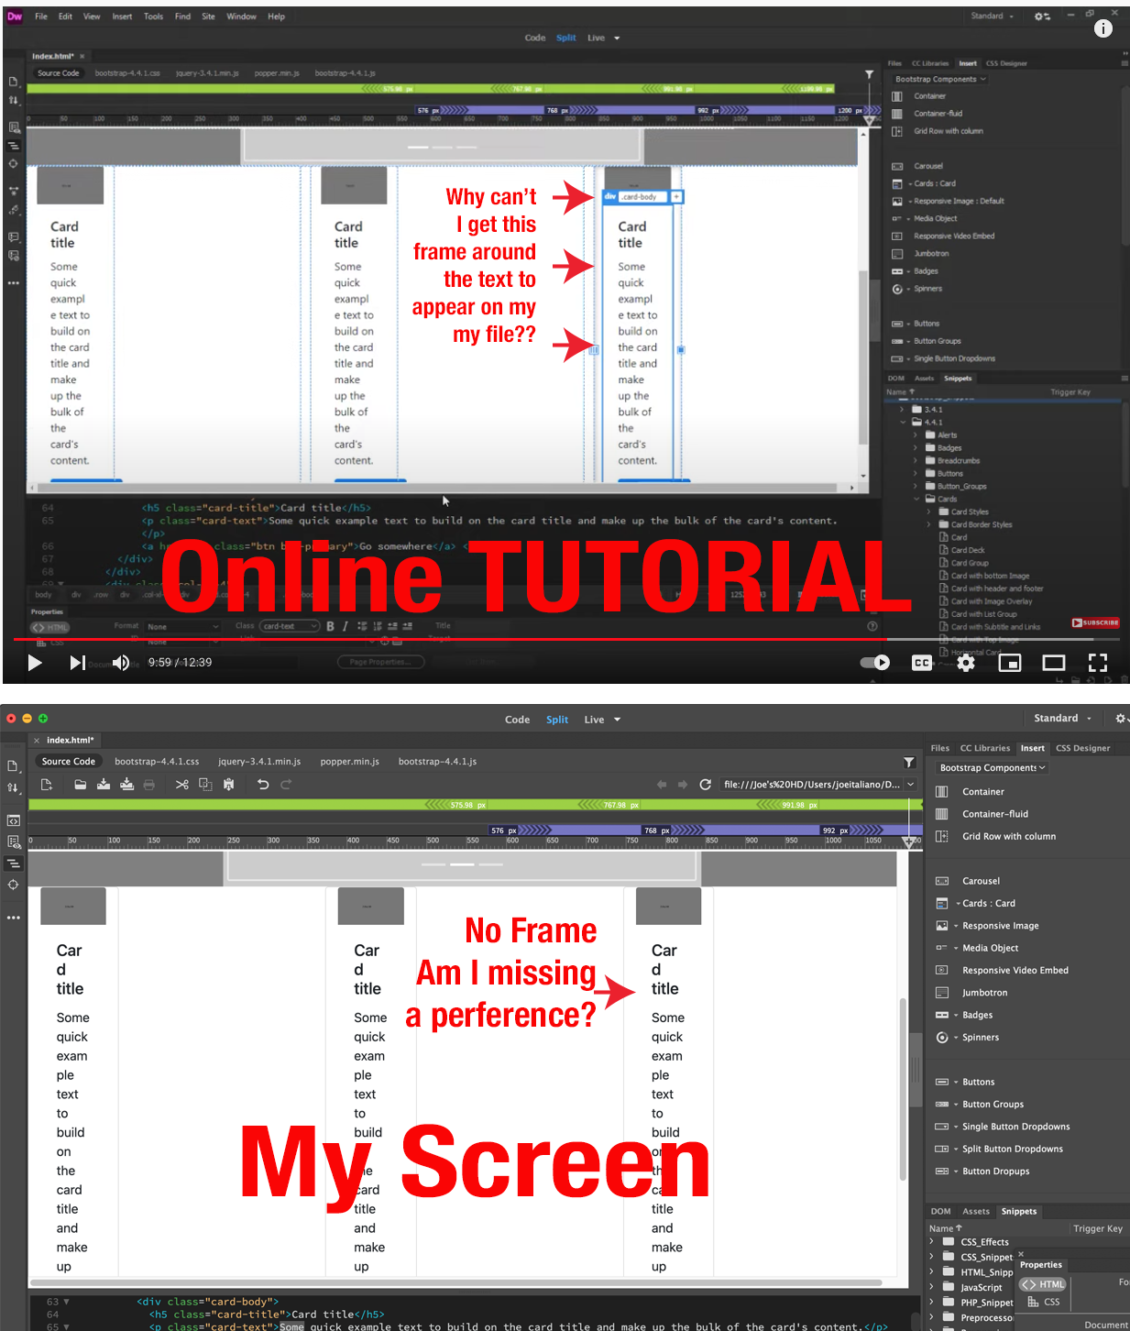Open a file using the folder icon
This screenshot has height=1331, width=1130.
tap(80, 785)
